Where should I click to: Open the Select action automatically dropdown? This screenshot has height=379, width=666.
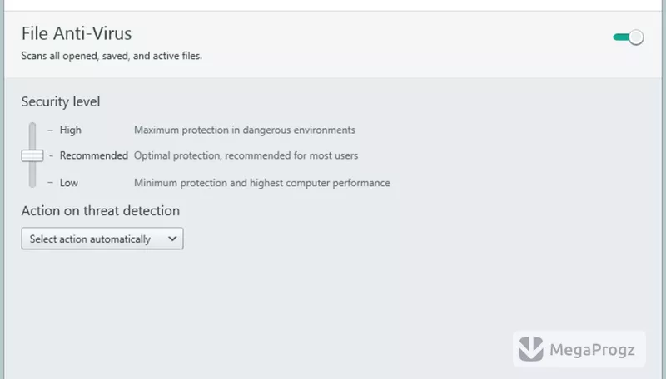(102, 239)
